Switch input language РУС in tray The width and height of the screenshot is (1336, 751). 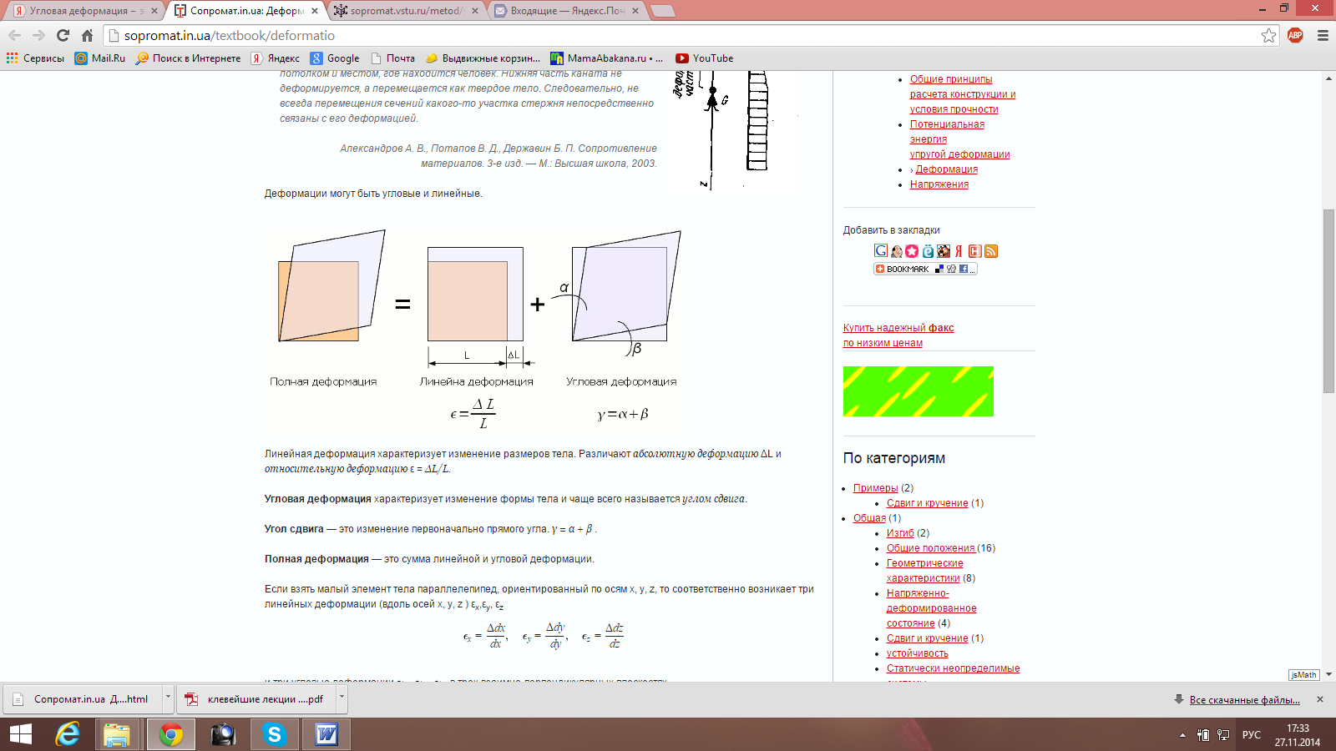[1251, 735]
